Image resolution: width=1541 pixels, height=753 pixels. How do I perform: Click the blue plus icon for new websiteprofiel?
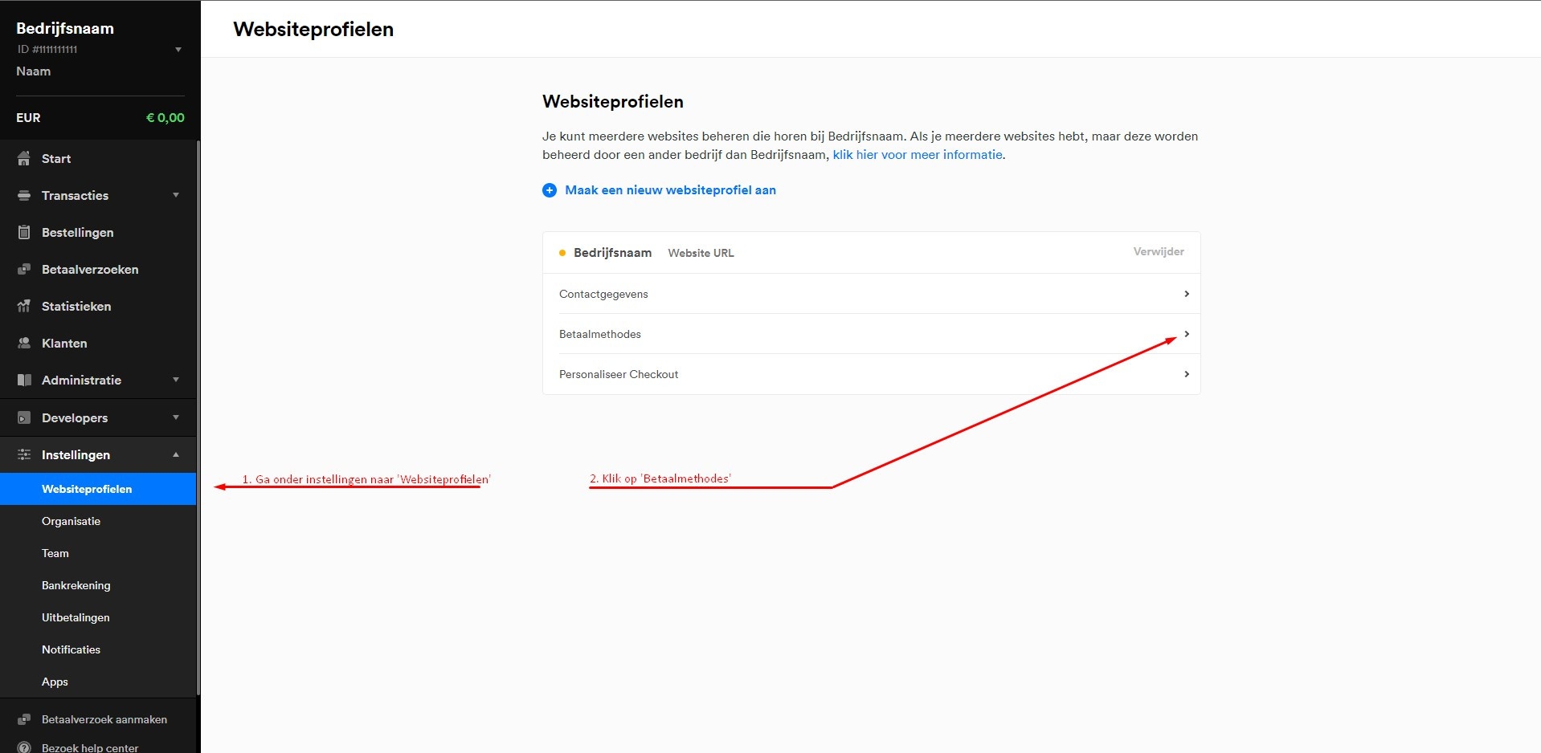click(550, 190)
